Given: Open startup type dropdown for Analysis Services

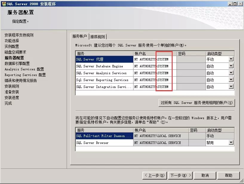Looking at the screenshot, I should click(x=231, y=73).
